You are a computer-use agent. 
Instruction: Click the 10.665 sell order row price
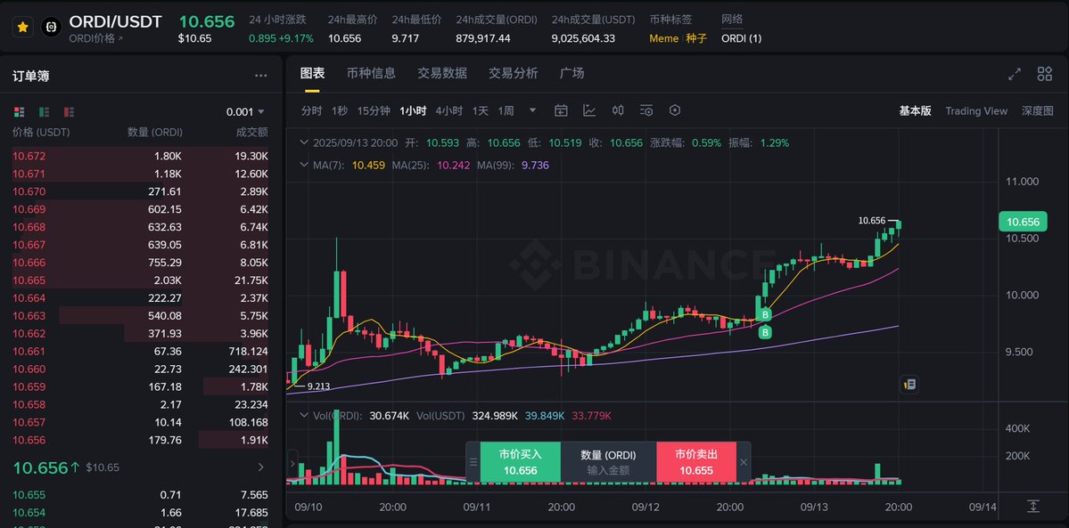pyautogui.click(x=29, y=280)
